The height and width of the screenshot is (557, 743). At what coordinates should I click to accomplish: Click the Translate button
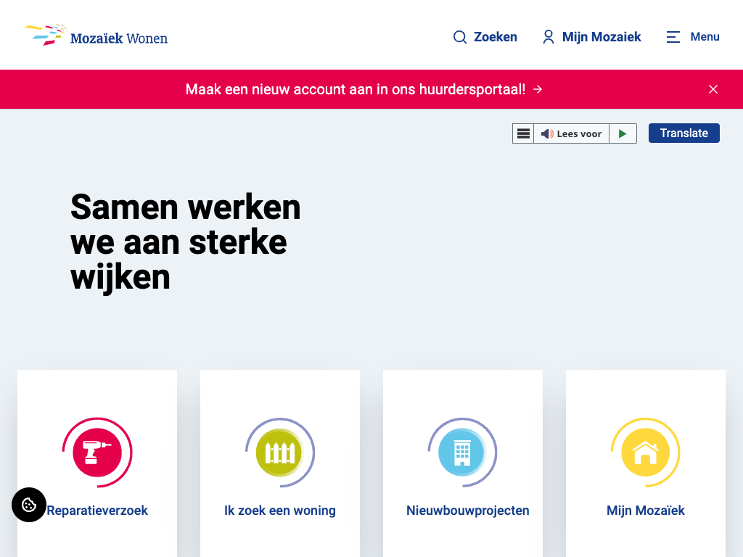click(x=684, y=133)
